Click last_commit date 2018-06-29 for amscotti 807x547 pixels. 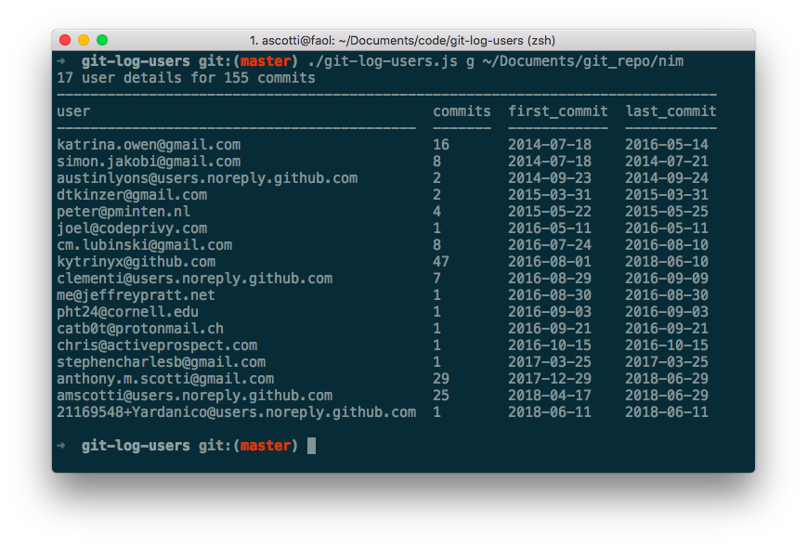click(x=667, y=396)
